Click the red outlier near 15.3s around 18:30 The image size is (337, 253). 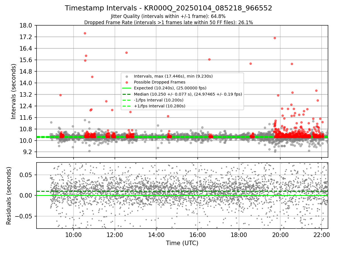[x=251, y=64]
